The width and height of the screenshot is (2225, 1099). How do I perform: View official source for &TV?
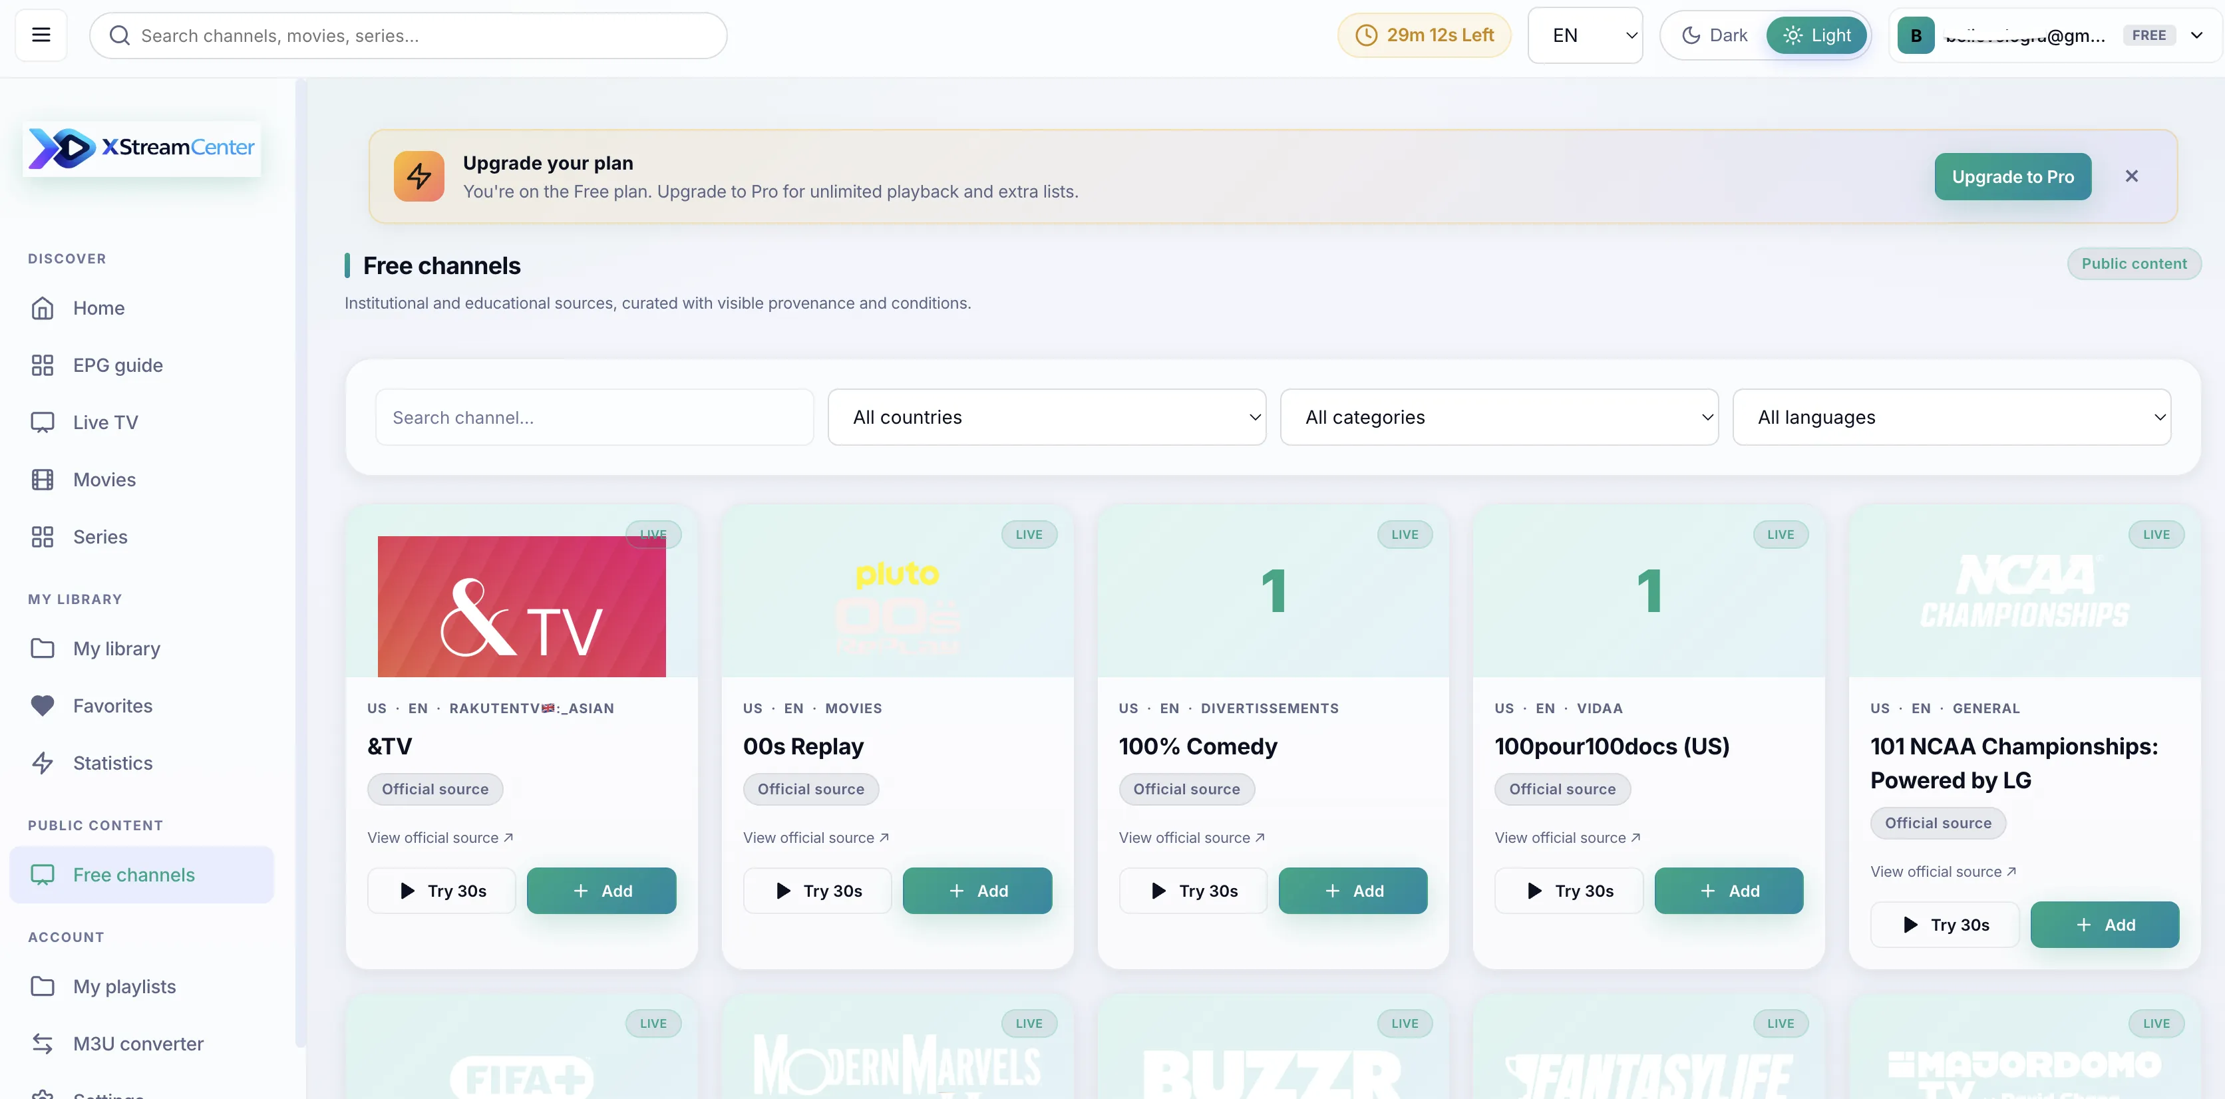440,838
